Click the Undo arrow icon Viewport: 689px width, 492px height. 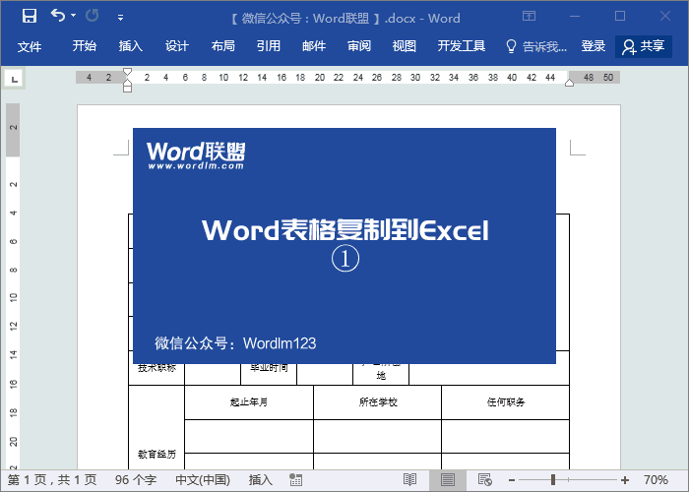tap(58, 16)
